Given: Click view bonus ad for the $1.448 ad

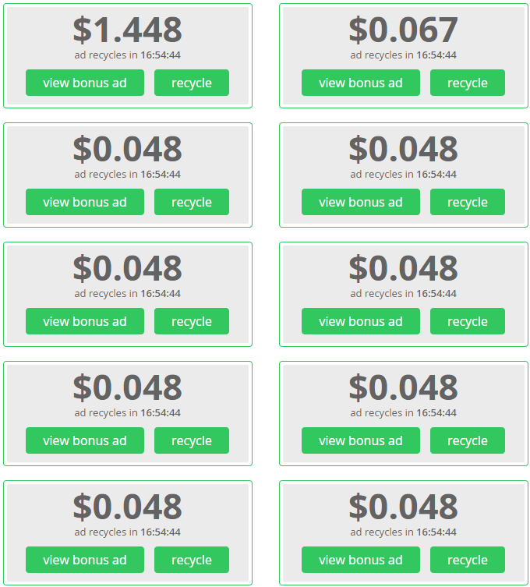Looking at the screenshot, I should 85,83.
